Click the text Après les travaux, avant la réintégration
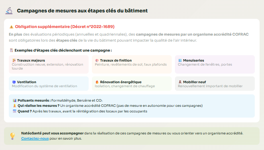Viewport: 264px width, 150px height. coord(90,111)
